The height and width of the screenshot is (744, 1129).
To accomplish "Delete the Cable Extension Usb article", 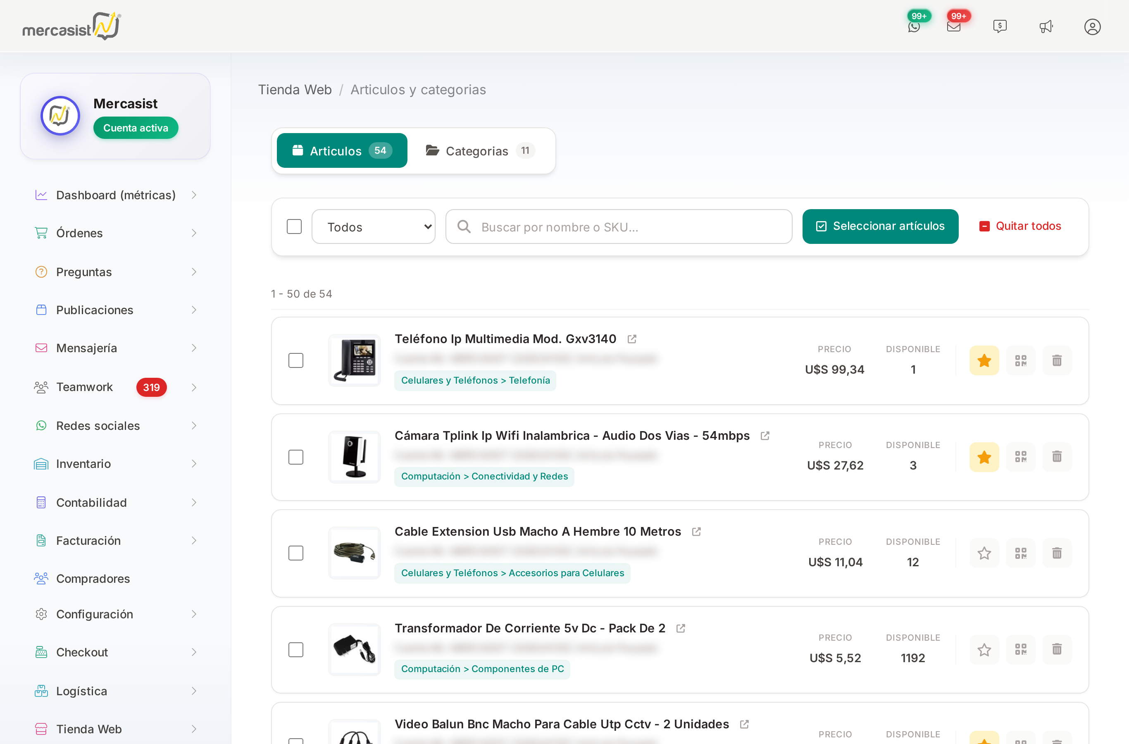I will pos(1056,553).
